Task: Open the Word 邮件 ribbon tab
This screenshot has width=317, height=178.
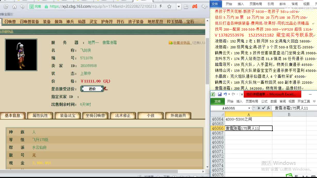Action: [283, 4]
